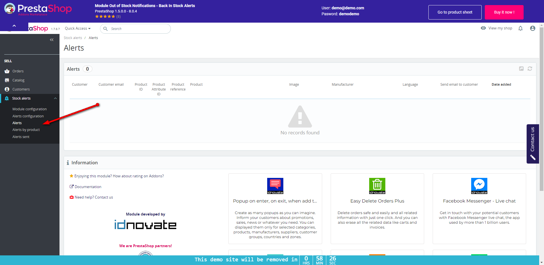Collapse the sidebar with the double chevron icon

(52, 40)
